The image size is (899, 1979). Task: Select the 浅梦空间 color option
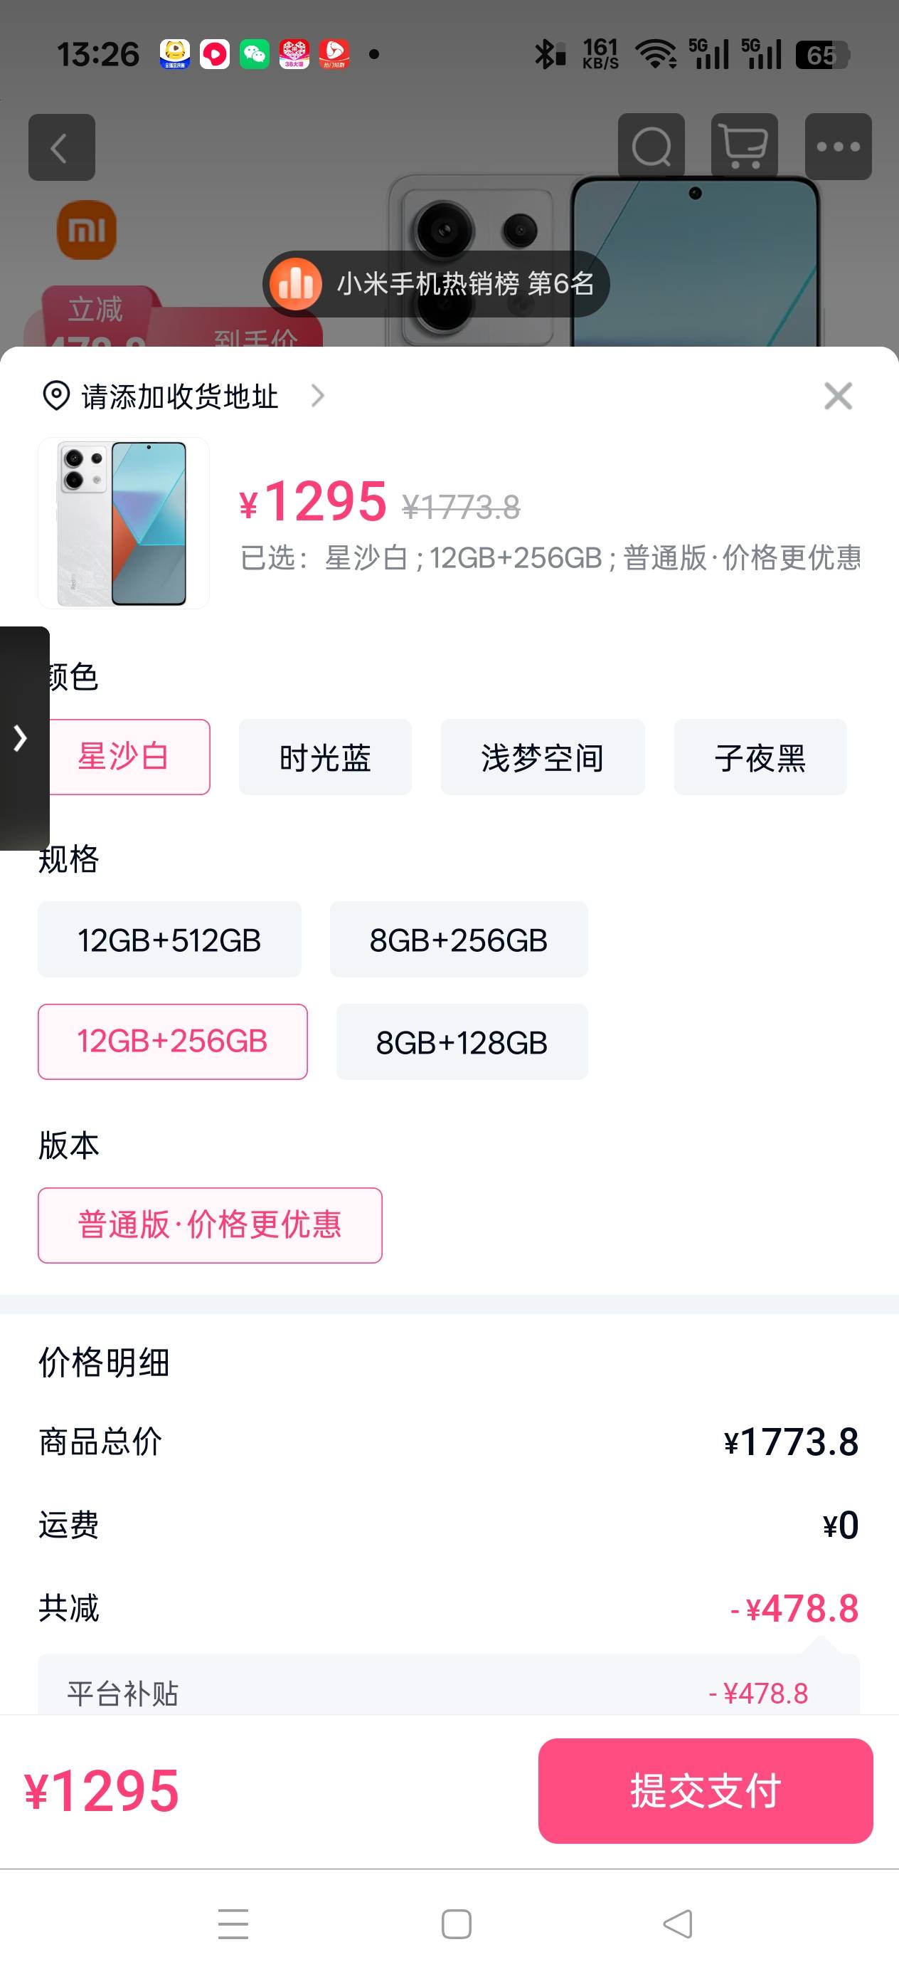click(542, 757)
